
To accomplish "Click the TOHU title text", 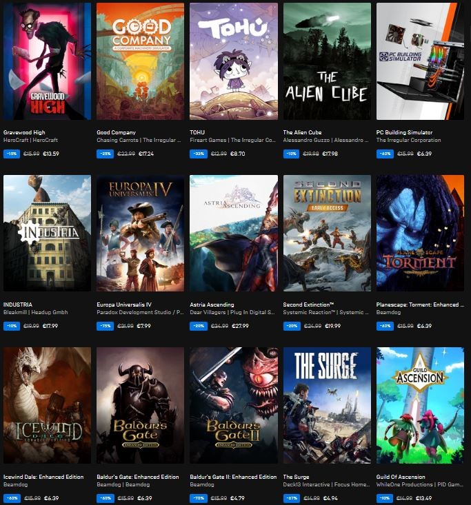I will tap(197, 132).
